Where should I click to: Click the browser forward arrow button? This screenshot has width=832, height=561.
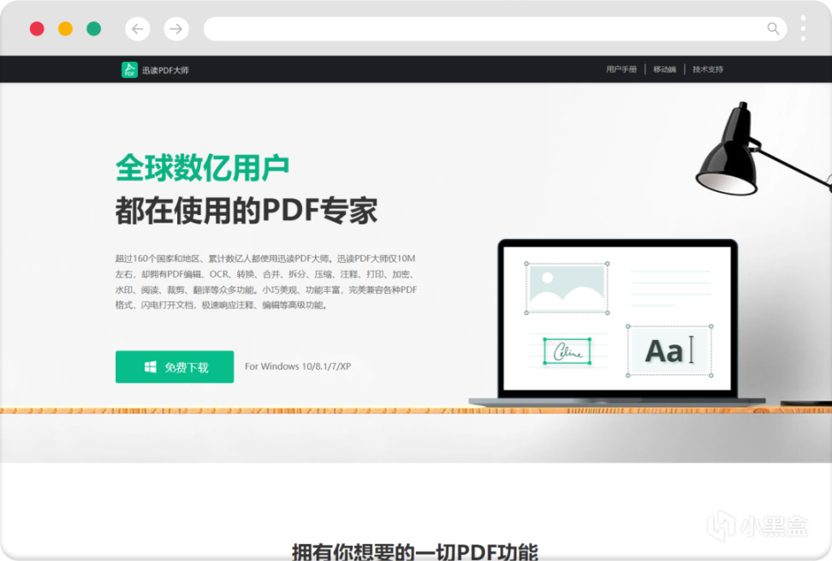tap(176, 28)
